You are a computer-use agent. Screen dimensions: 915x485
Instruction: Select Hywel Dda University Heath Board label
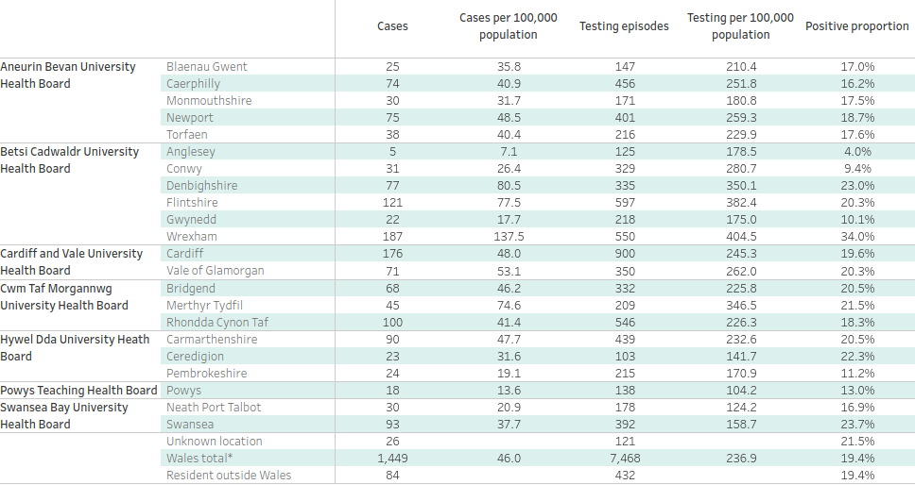[x=75, y=347]
